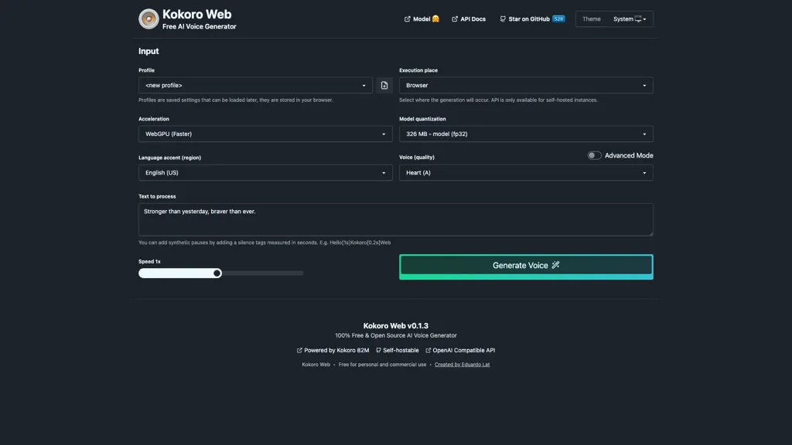Open the Created by Eduardo Lat link
Viewport: 792px width, 445px height.
(x=463, y=364)
